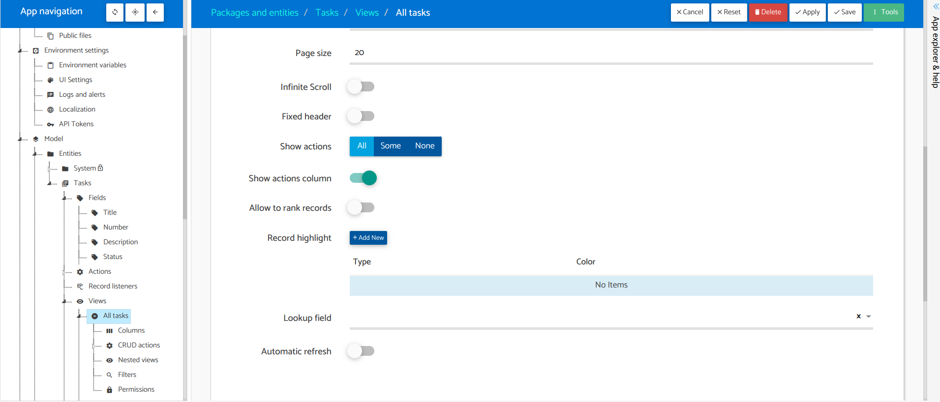
Task: Disable the Show actions column switch
Action: coord(363,178)
